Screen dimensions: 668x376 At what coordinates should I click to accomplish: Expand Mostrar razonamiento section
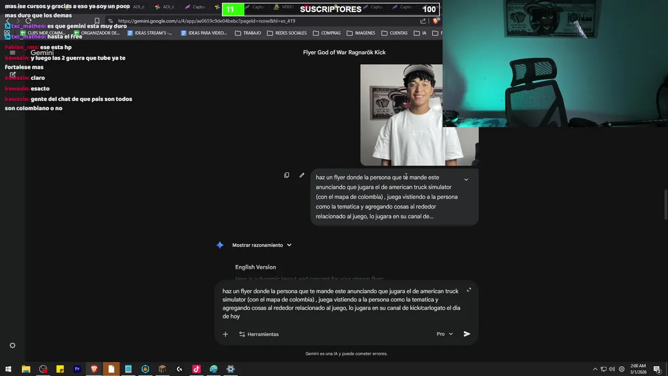click(262, 245)
